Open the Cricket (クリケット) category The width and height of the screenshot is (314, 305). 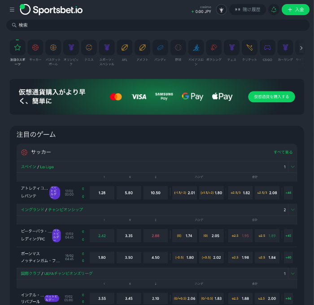tap(249, 48)
